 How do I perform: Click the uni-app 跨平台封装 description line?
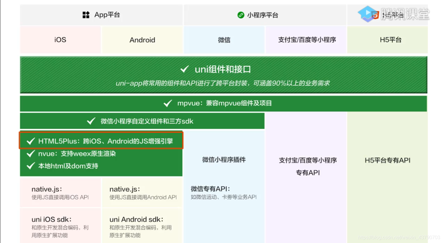click(223, 83)
